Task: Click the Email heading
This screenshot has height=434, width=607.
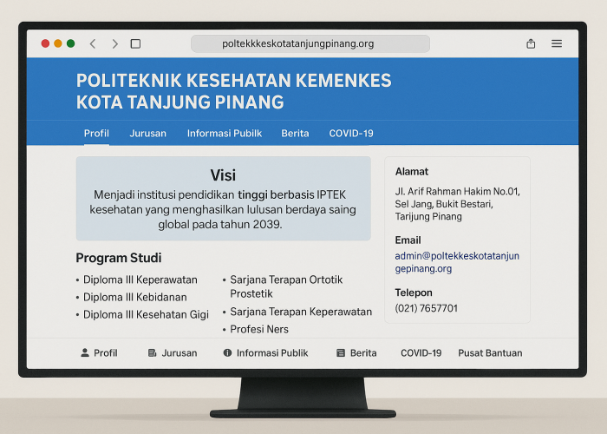Action: point(408,240)
